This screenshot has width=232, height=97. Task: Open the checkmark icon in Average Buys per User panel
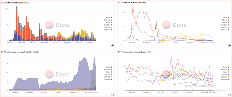tap(229, 95)
